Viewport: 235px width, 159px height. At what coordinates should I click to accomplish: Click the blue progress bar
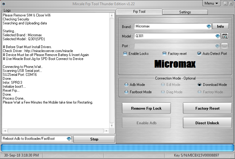[117, 148]
